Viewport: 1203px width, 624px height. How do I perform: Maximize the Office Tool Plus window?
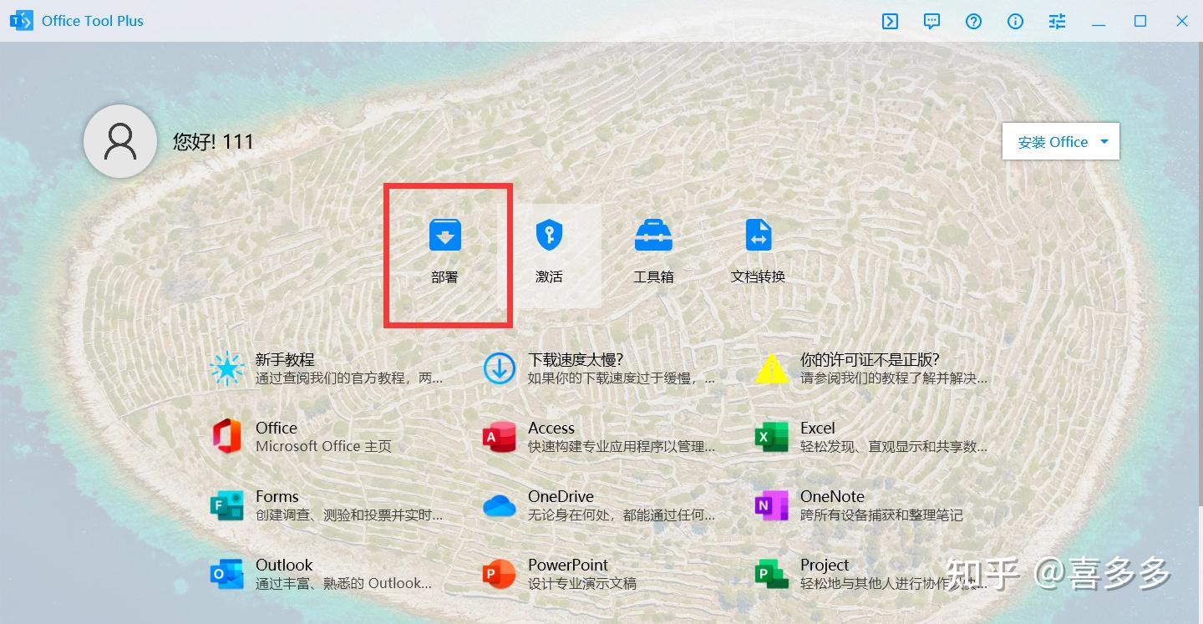(x=1140, y=22)
